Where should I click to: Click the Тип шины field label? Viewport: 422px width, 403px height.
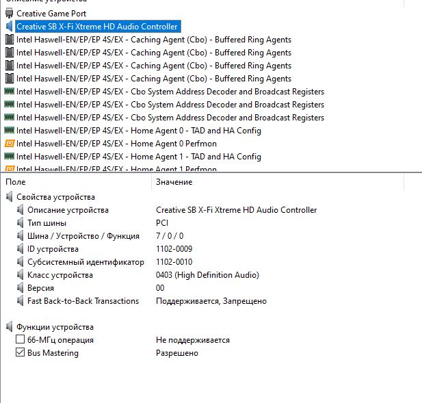pyautogui.click(x=47, y=223)
